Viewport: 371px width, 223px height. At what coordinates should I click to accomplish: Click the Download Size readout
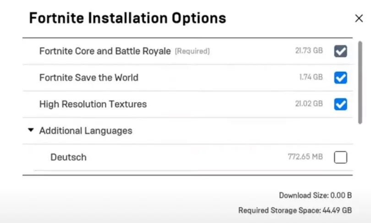(315, 196)
